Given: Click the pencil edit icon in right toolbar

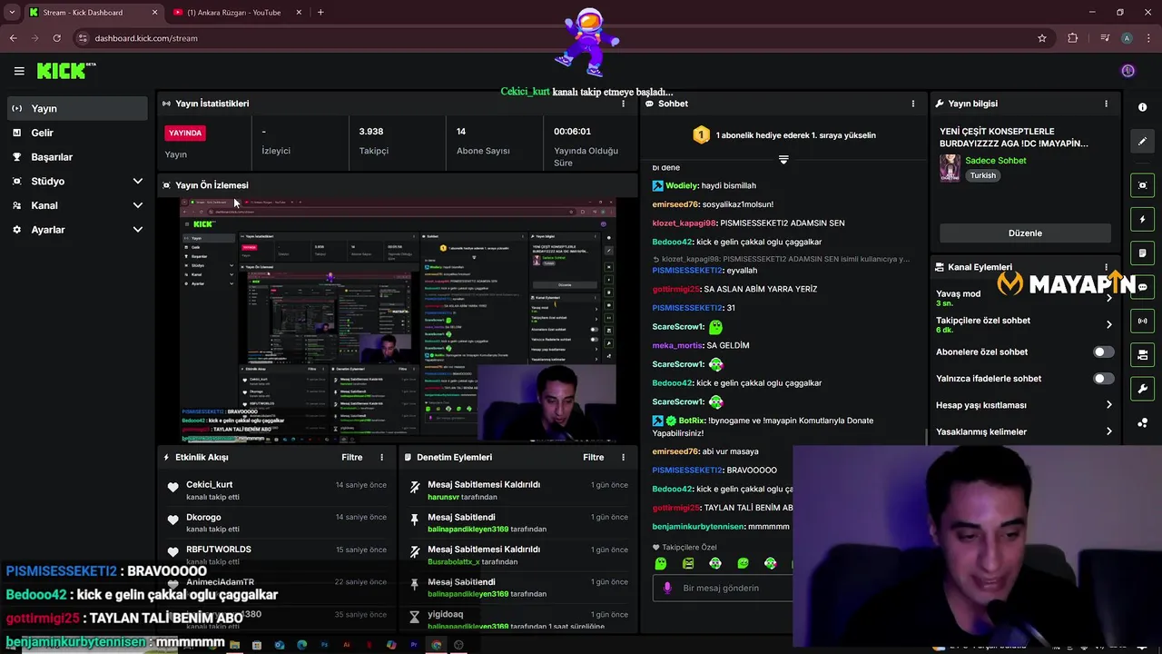Looking at the screenshot, I should pos(1142,141).
